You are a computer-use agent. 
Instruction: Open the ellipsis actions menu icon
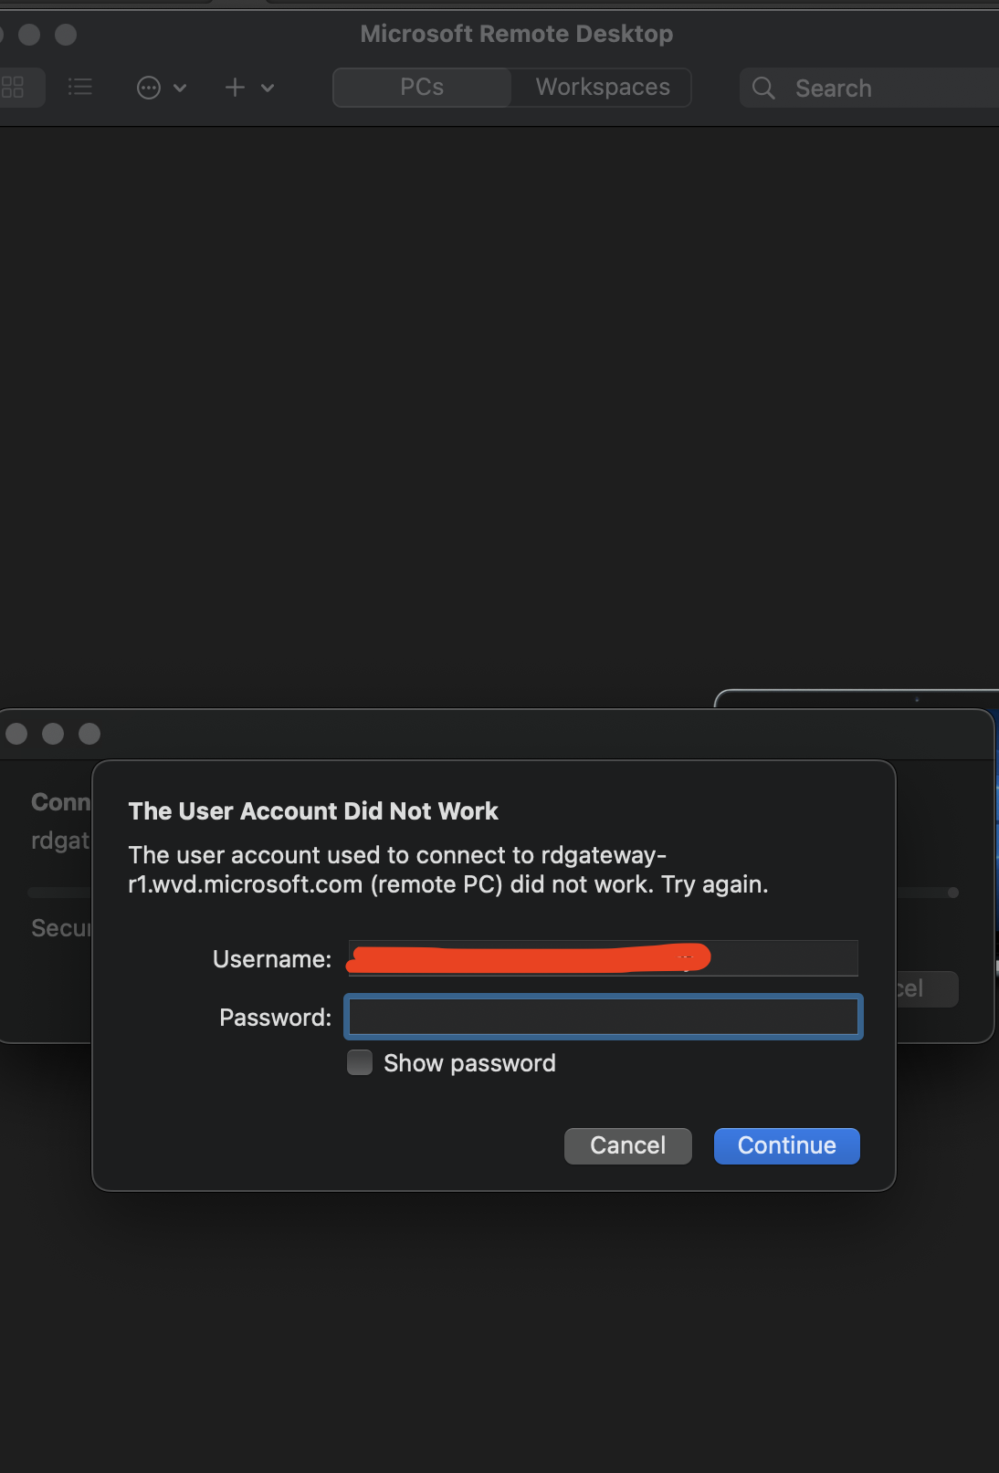[149, 88]
